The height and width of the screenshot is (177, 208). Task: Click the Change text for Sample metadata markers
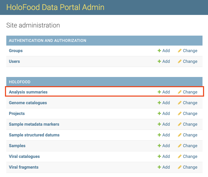click(x=190, y=124)
